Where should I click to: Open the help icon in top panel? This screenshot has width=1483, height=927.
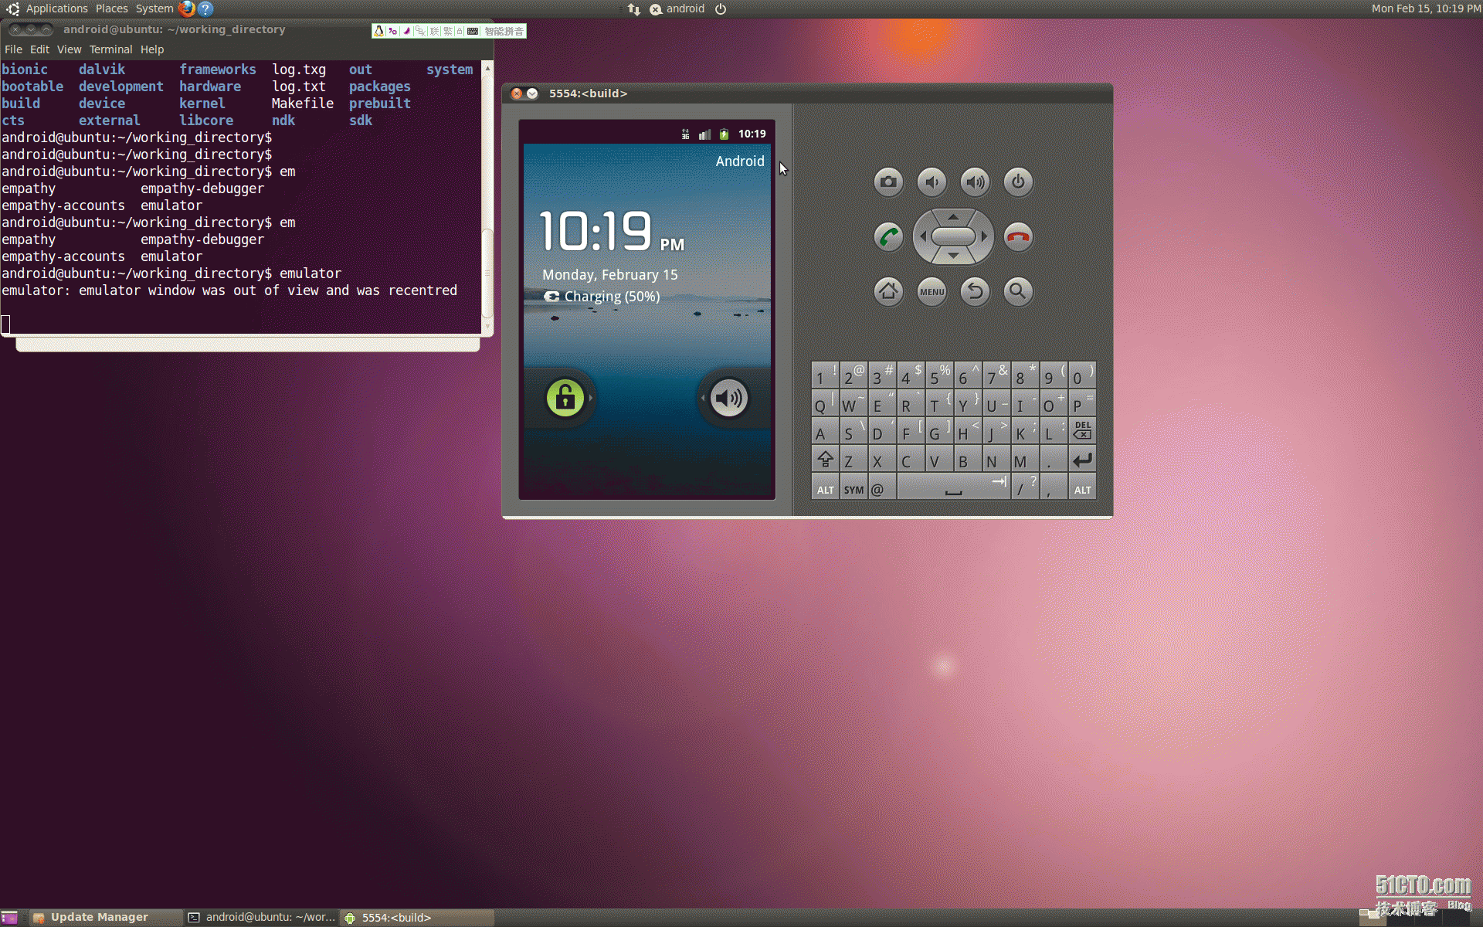click(x=205, y=8)
